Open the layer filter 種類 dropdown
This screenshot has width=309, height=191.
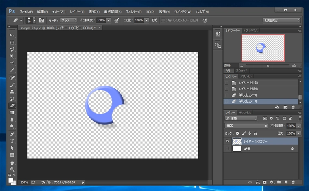pos(241,118)
